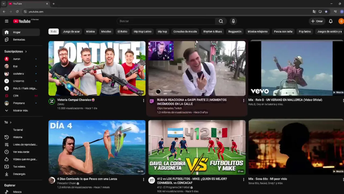Select the El Rubio chip
This screenshot has width=344, height=194.
coord(122,32)
